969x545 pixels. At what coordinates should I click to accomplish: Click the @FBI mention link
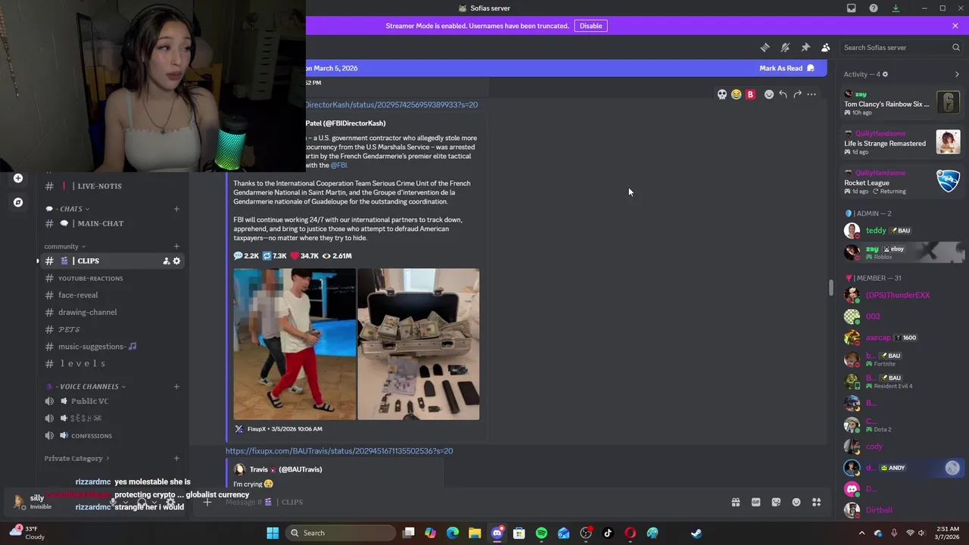(338, 165)
